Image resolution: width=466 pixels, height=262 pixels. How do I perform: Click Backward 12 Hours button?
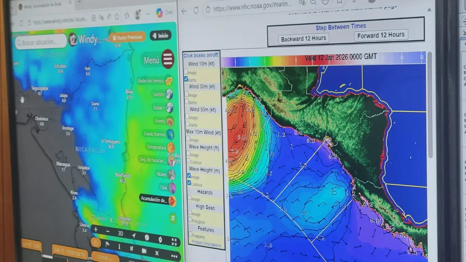(x=304, y=38)
